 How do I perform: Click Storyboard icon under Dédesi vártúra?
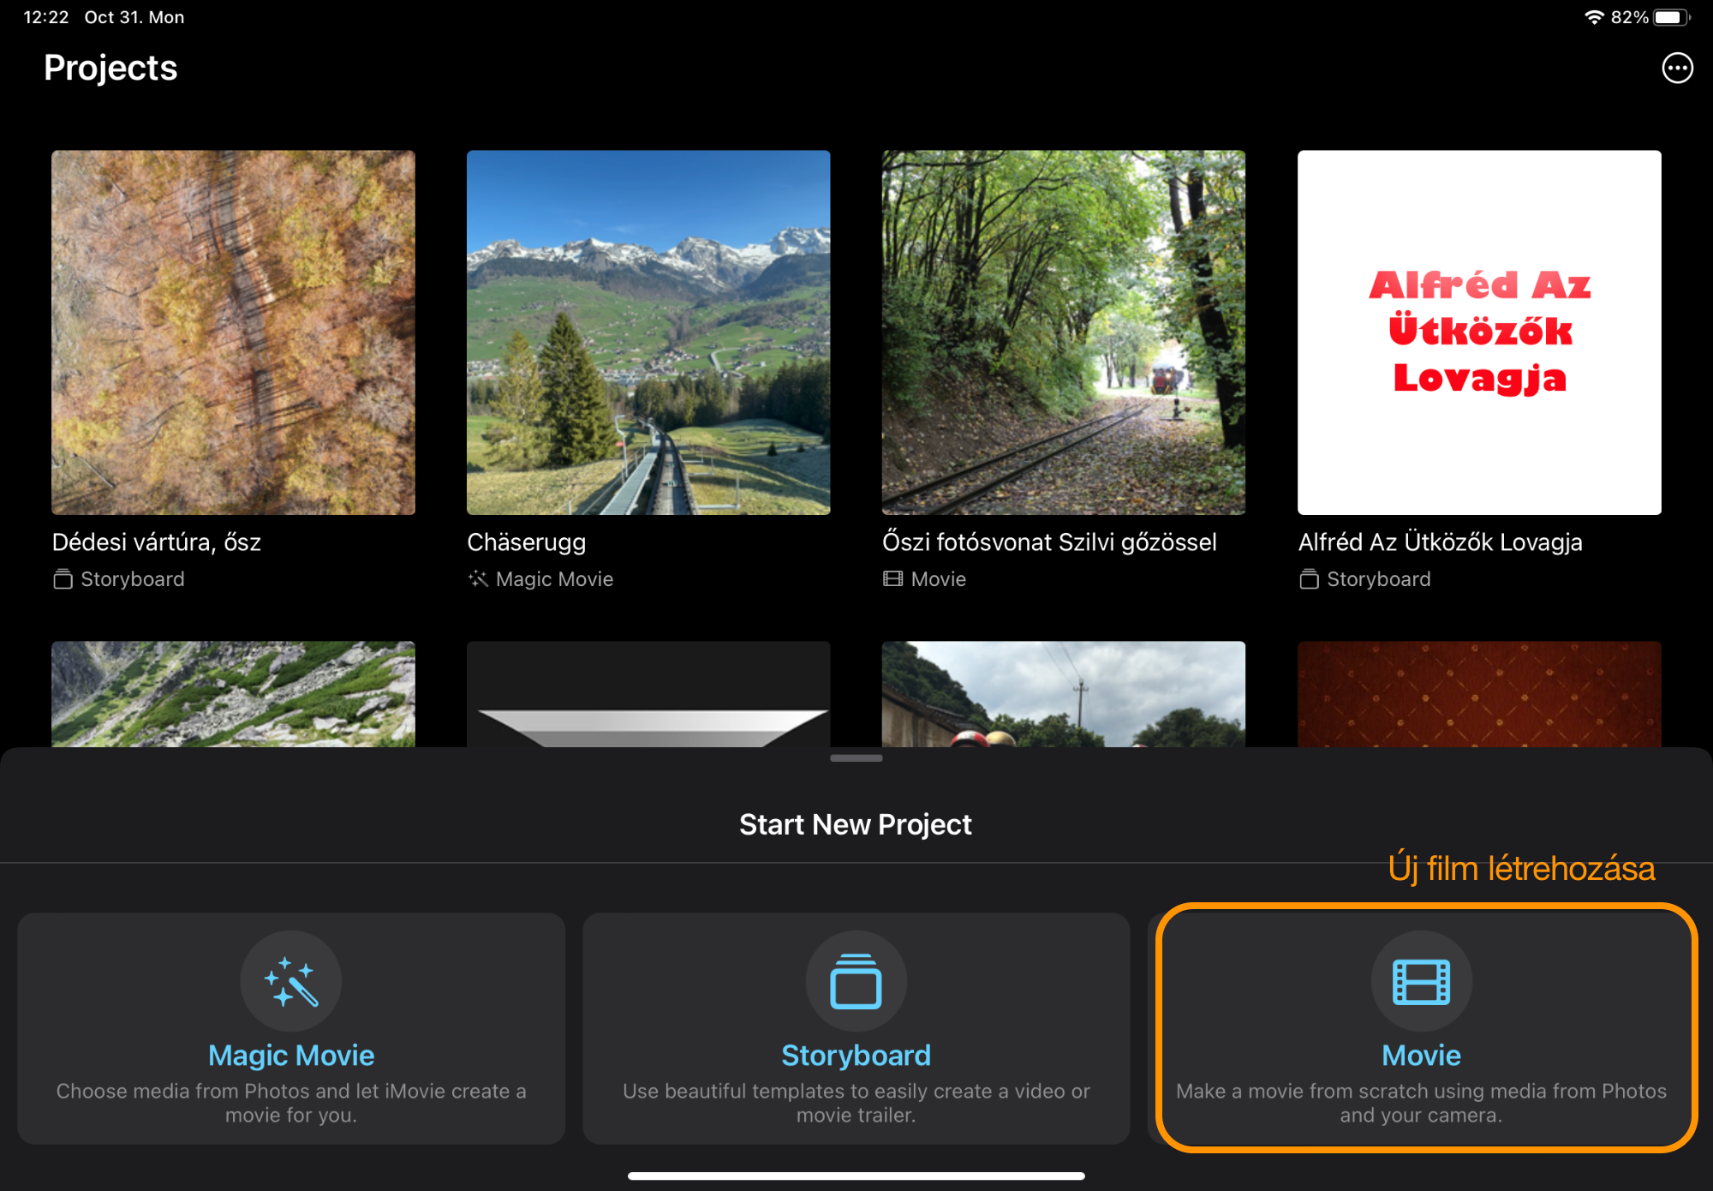click(63, 579)
